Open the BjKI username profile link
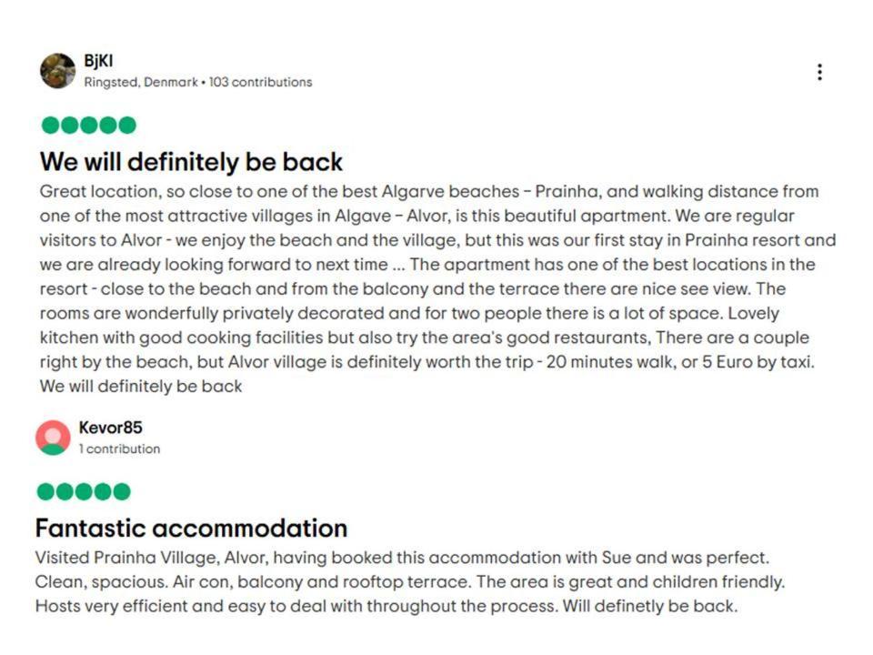Image resolution: width=873 pixels, height=655 pixels. point(98,61)
